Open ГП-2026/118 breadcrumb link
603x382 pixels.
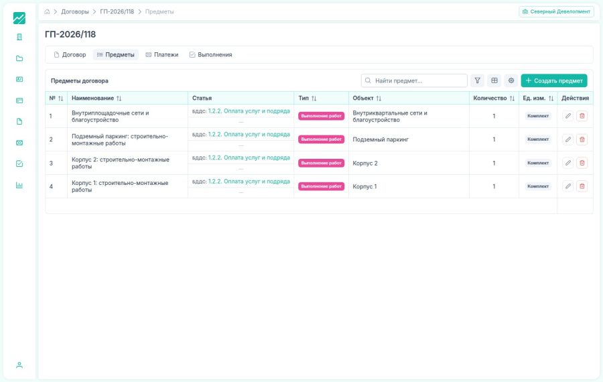pyautogui.click(x=117, y=11)
